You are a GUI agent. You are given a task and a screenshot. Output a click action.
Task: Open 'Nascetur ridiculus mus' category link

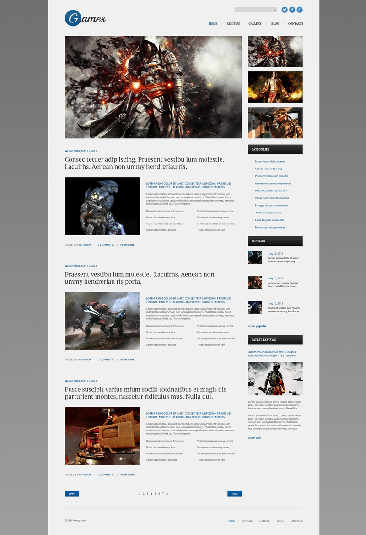pyautogui.click(x=268, y=213)
